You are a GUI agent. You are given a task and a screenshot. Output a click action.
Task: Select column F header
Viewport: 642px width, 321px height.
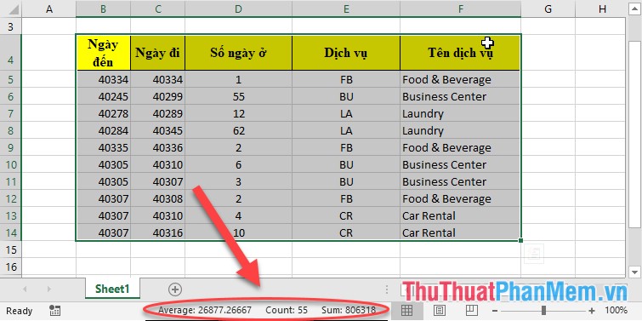pos(461,9)
